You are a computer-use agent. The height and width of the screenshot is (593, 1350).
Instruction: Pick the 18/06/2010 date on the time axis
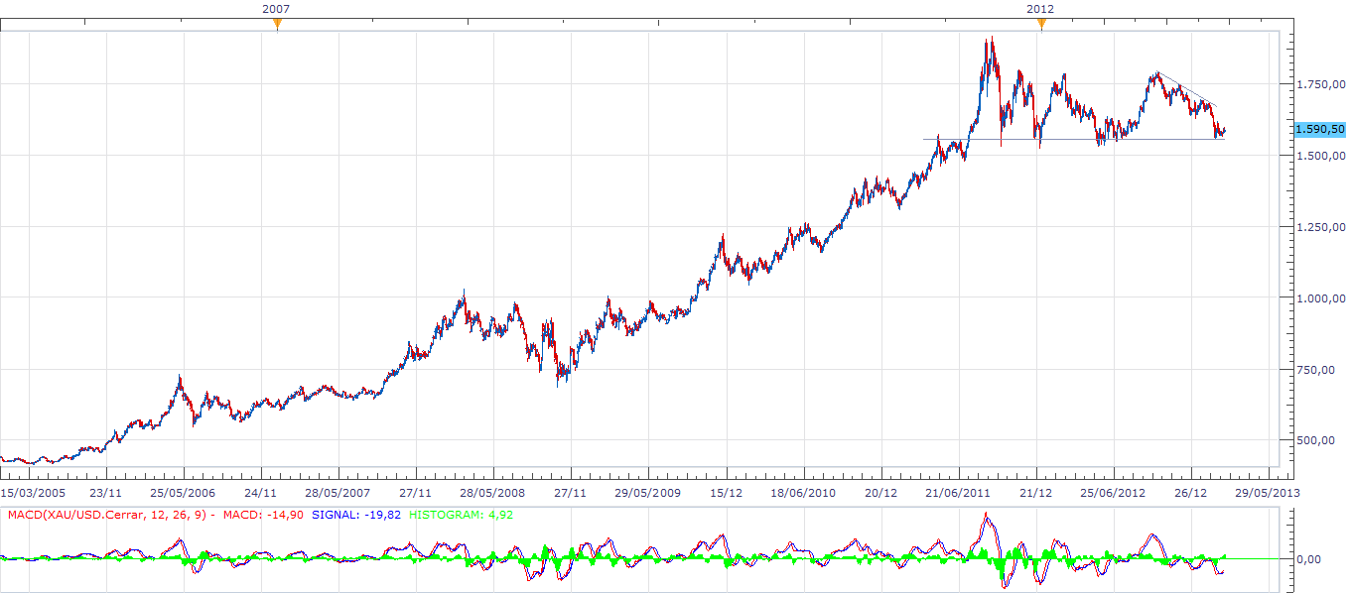803,492
